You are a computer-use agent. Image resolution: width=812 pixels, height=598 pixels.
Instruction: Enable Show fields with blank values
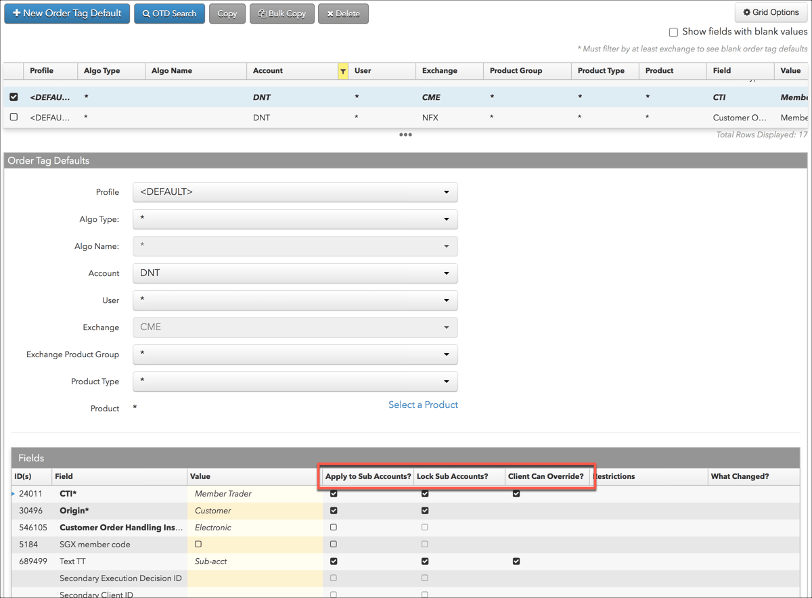pyautogui.click(x=673, y=32)
